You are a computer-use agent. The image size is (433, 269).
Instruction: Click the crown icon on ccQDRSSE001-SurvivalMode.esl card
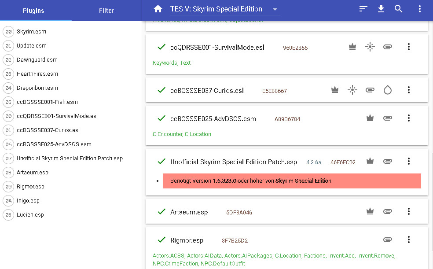(x=352, y=47)
